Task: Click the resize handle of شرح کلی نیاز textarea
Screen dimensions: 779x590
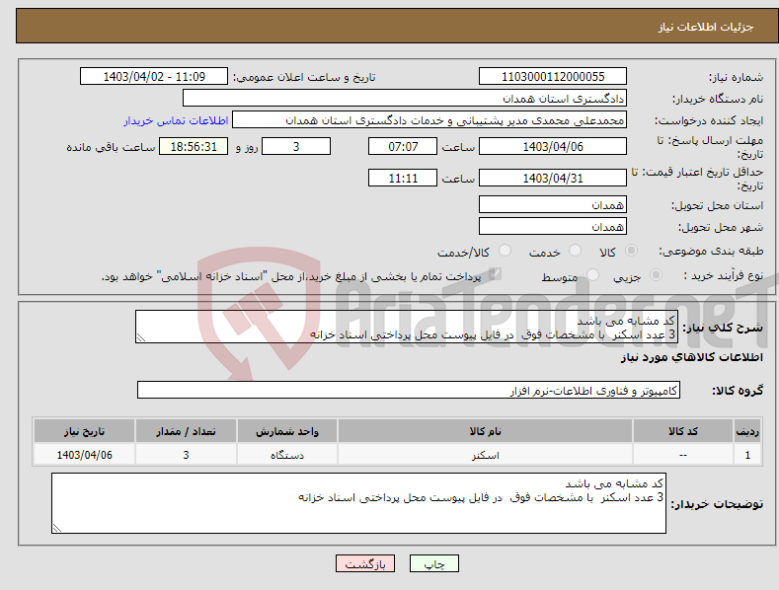Action: click(141, 337)
